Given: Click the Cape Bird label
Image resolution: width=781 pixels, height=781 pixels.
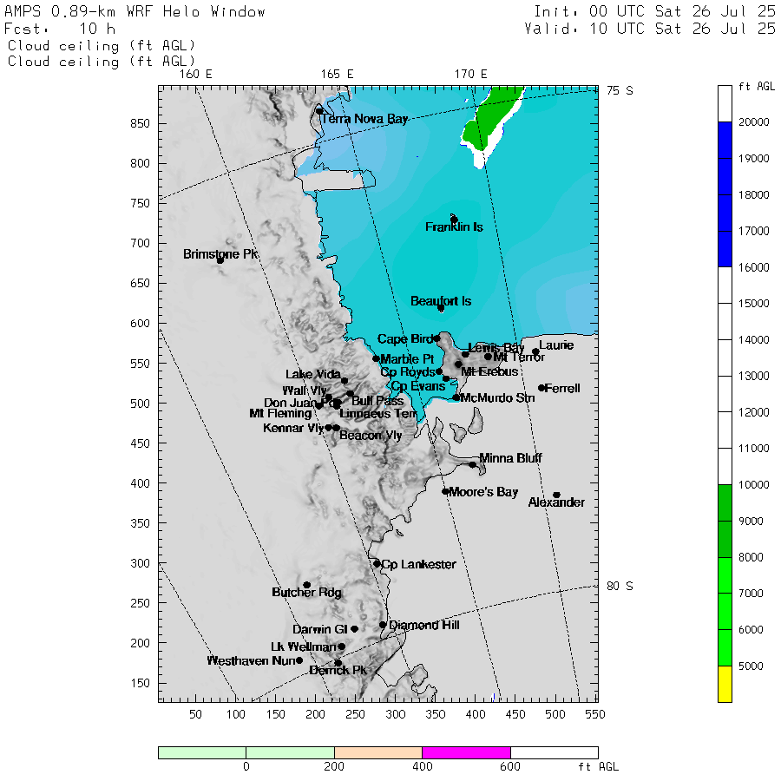Looking at the screenshot, I should [405, 339].
